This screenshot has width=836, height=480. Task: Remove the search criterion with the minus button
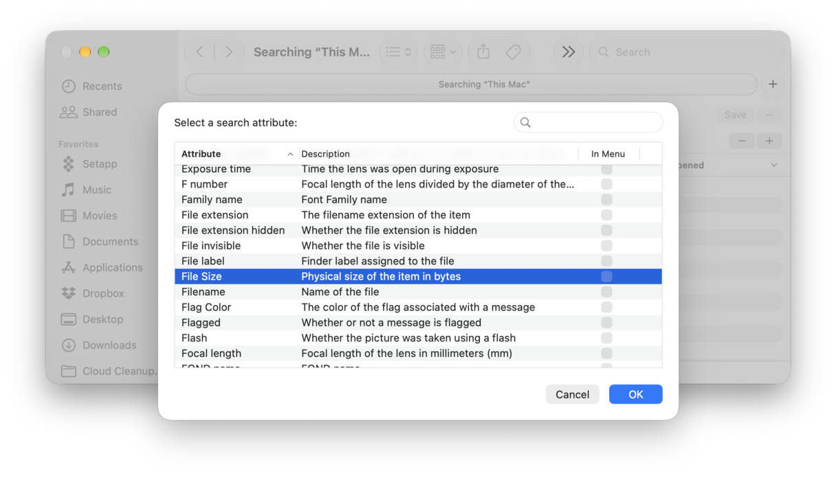pyautogui.click(x=742, y=141)
